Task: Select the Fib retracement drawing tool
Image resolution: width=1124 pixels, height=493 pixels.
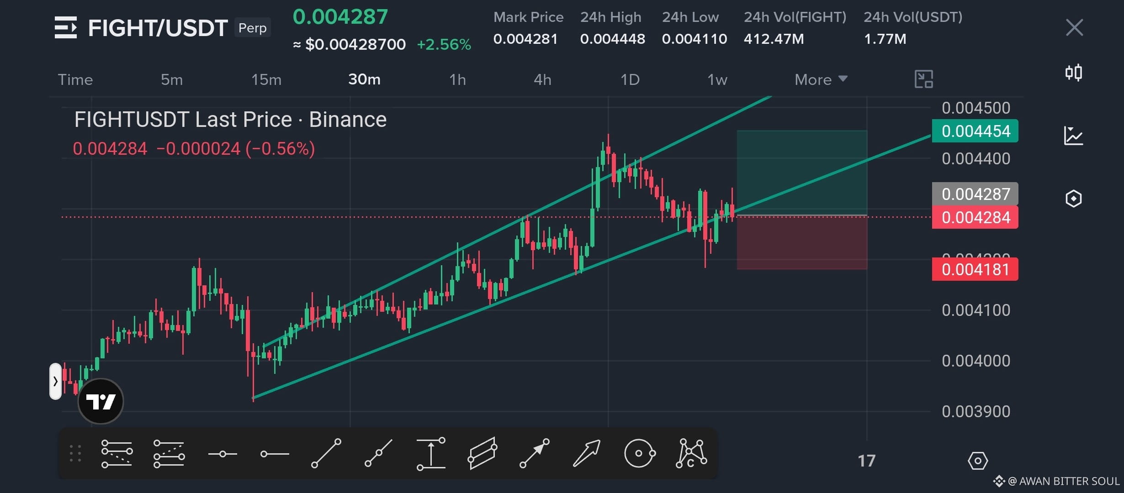Action: click(x=117, y=453)
